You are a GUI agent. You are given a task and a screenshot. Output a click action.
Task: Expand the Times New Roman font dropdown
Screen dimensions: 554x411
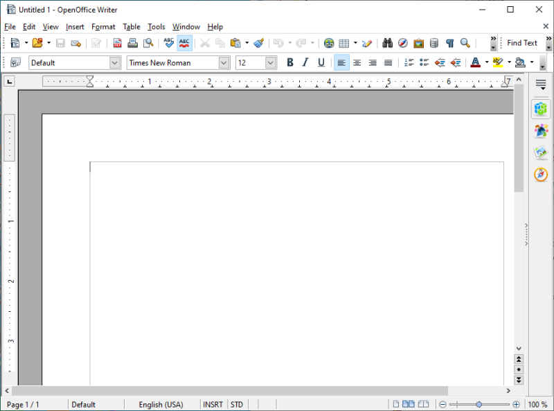pyautogui.click(x=224, y=62)
